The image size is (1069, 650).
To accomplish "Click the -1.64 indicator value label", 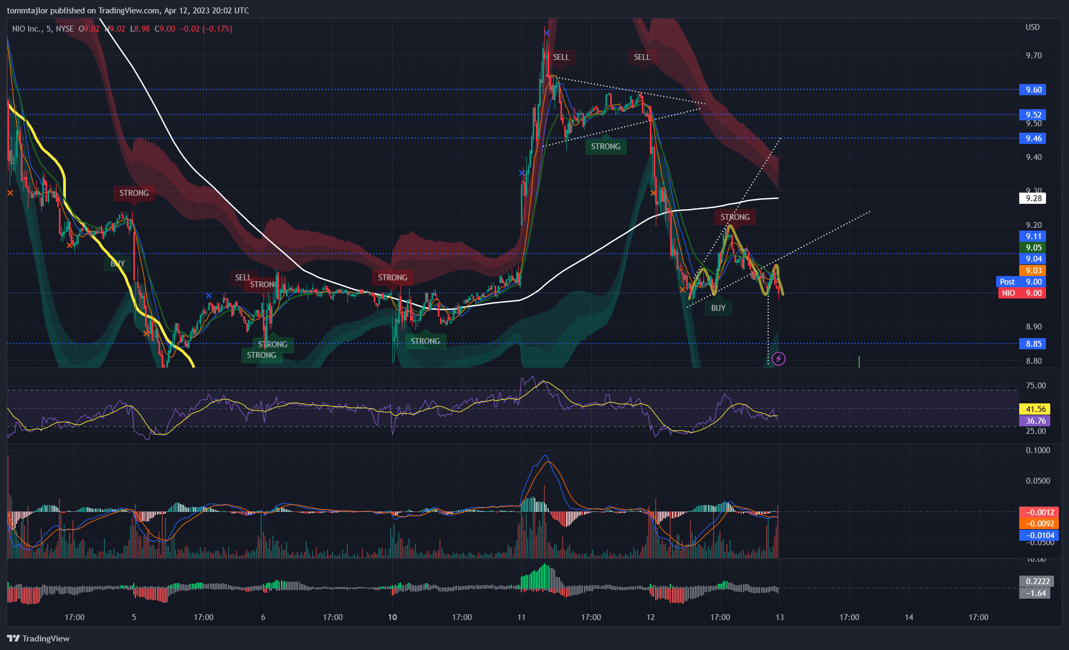I will click(1035, 593).
